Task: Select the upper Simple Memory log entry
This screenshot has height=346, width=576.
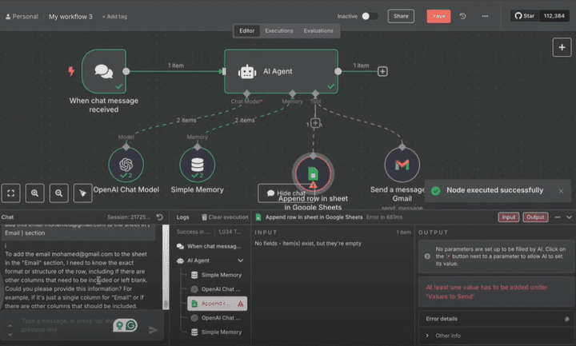Action: [x=217, y=275]
